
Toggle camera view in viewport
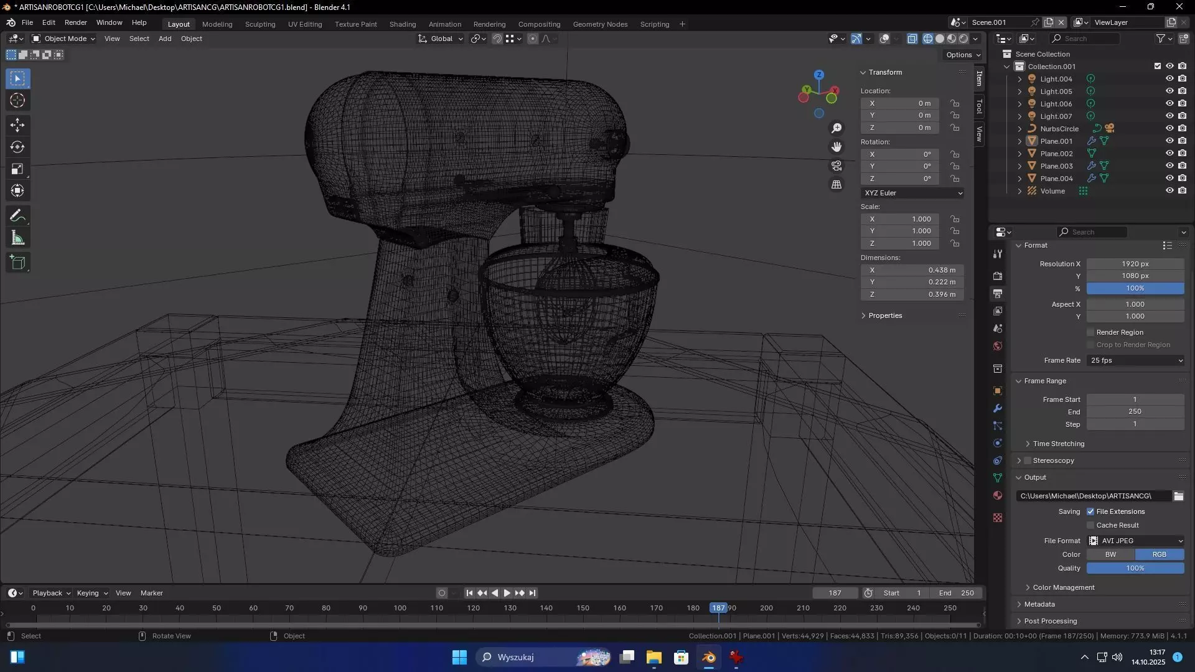click(836, 166)
